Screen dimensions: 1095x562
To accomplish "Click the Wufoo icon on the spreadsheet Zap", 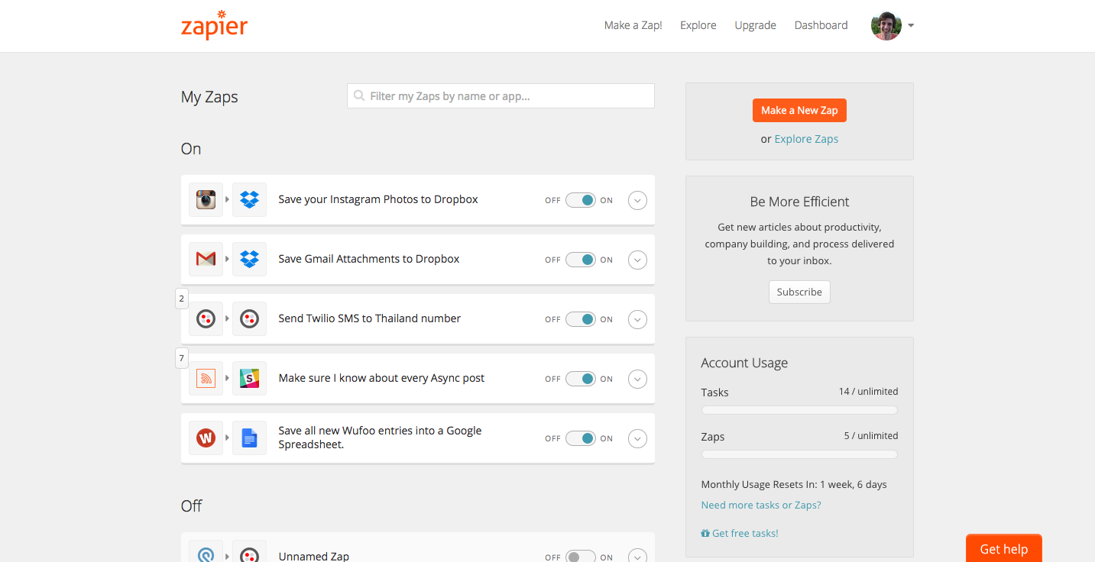I will point(205,438).
